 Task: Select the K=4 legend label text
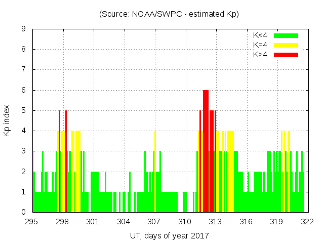(x=261, y=45)
